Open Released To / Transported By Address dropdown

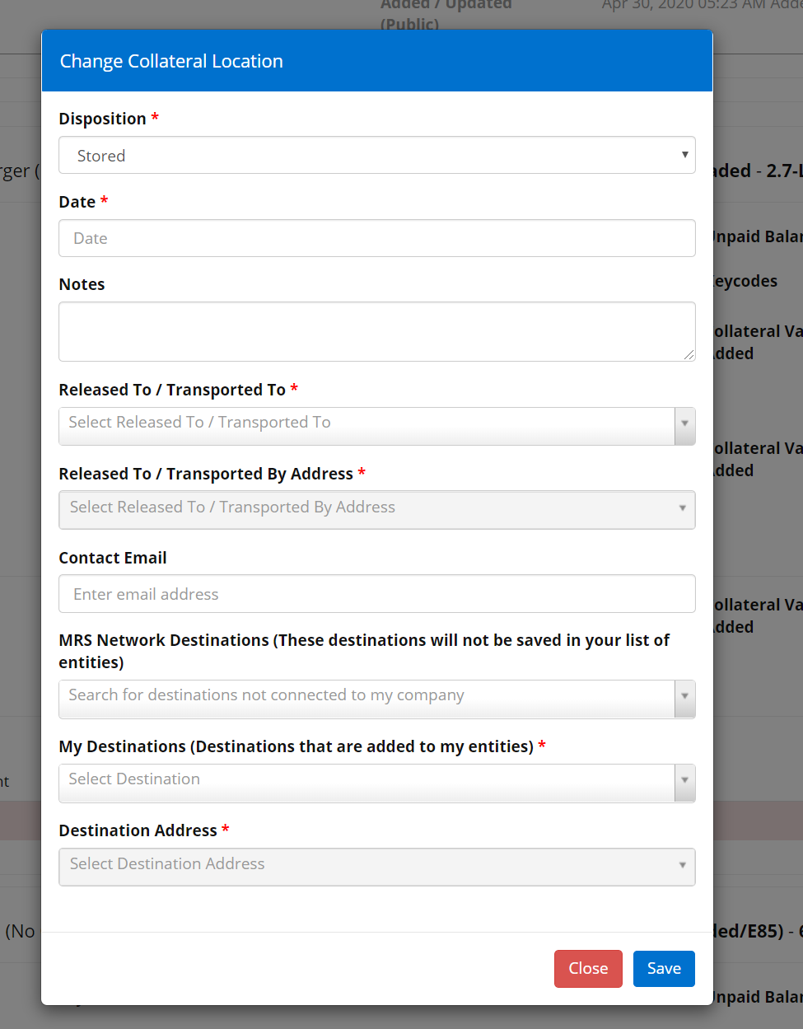coord(377,510)
